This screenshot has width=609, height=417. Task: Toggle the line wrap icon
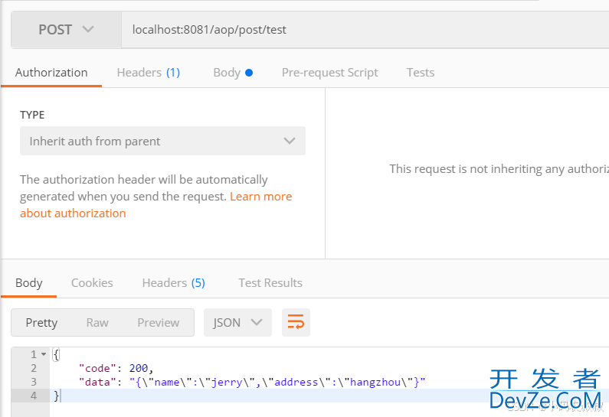tap(296, 322)
